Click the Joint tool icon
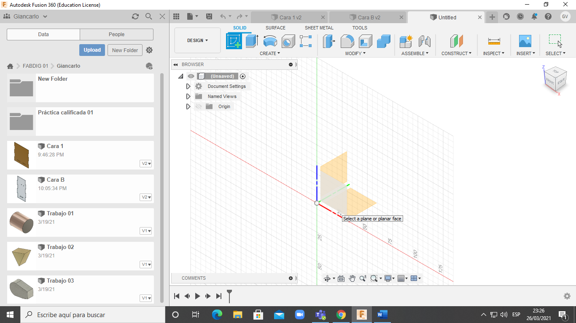Screen dimensions: 576x323 pos(425,41)
